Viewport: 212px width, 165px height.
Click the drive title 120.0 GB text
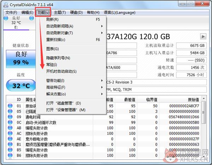(154, 37)
